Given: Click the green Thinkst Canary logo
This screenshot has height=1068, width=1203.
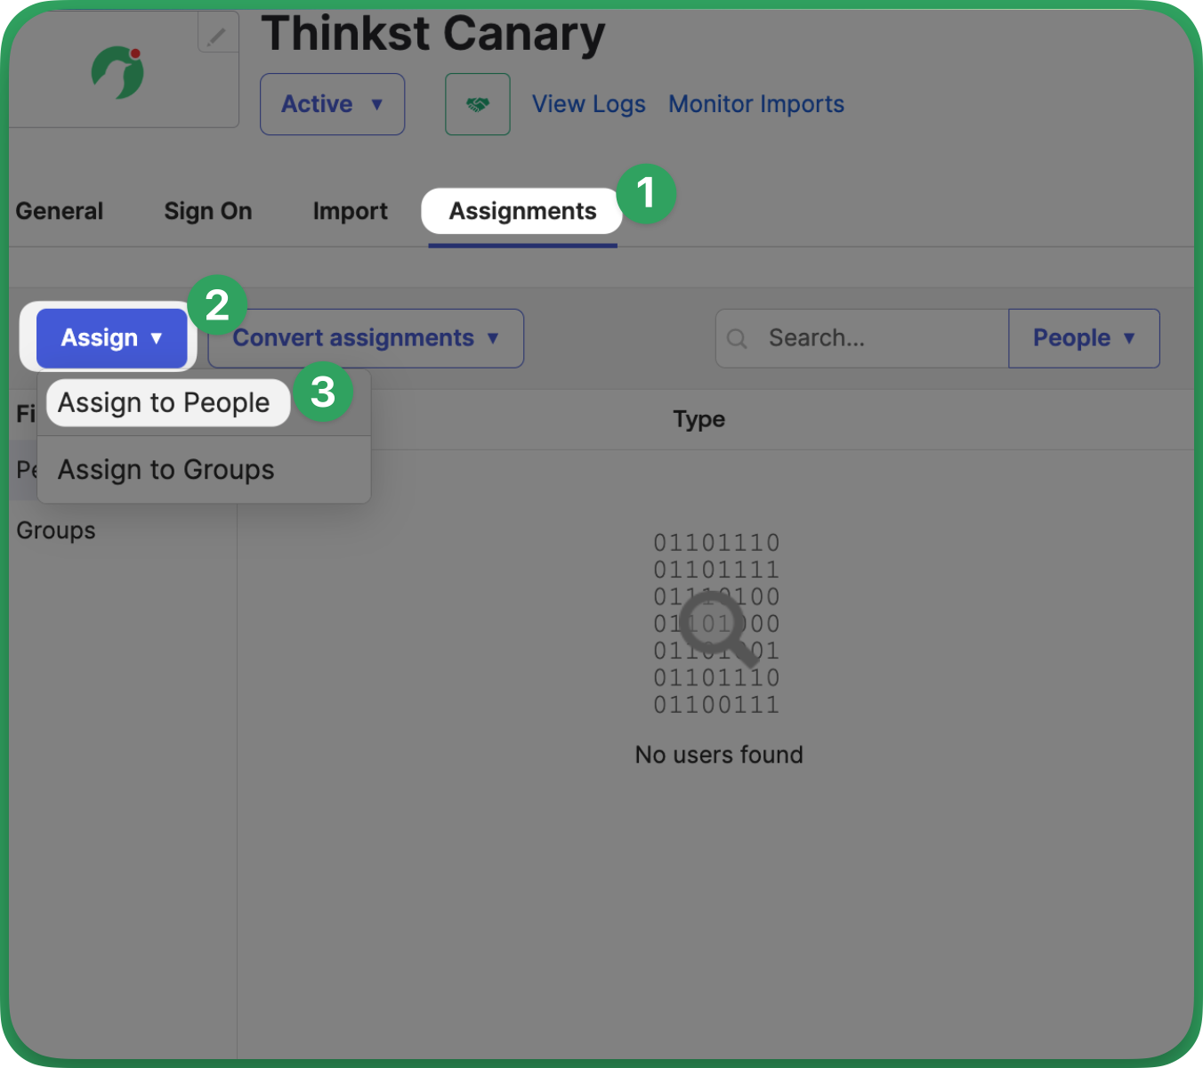Looking at the screenshot, I should pyautogui.click(x=118, y=73).
